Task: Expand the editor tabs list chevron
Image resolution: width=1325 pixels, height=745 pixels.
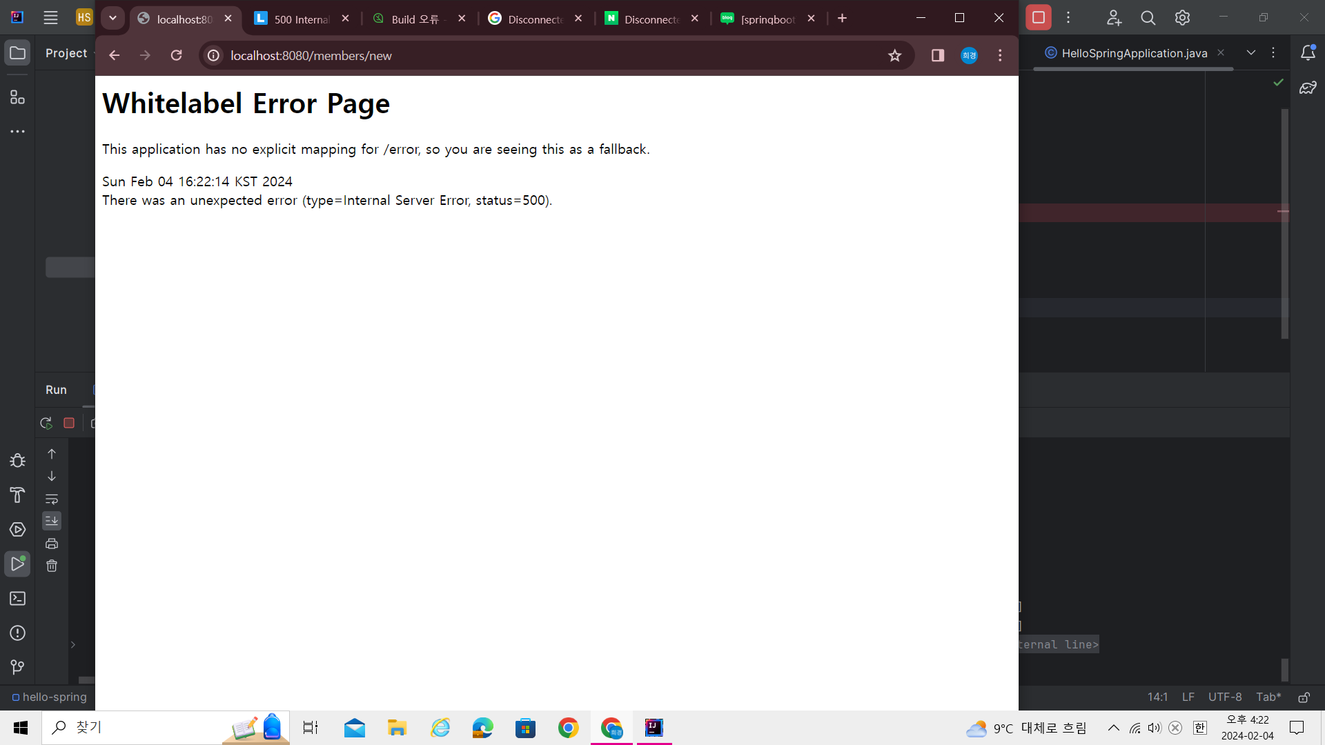Action: (1251, 52)
